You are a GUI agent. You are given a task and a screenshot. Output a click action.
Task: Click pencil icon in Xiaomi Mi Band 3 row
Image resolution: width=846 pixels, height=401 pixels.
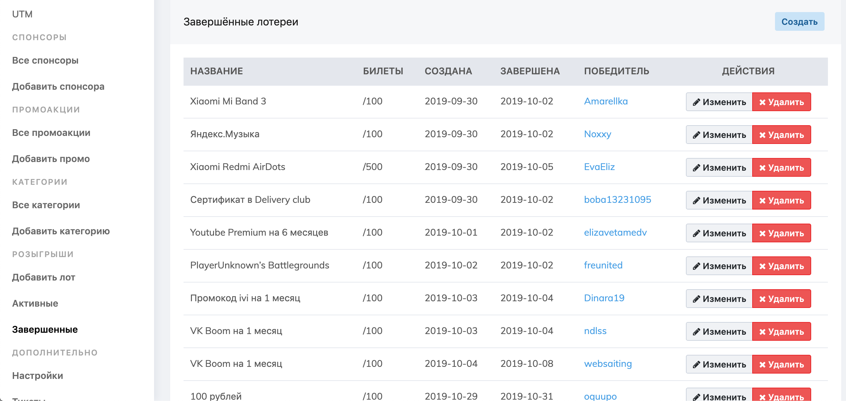tap(696, 102)
